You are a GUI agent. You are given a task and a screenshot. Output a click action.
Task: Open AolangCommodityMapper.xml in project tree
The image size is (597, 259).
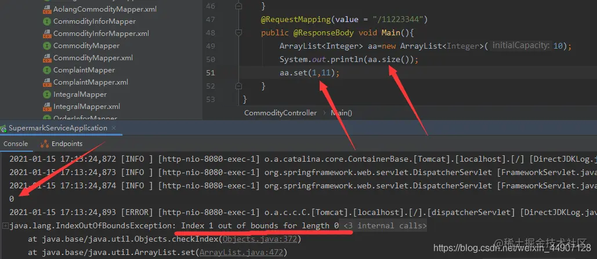[104, 9]
